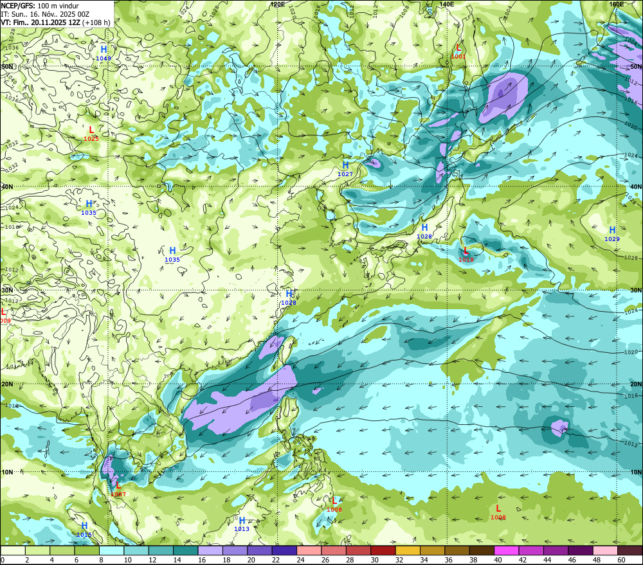Image resolution: width=643 pixels, height=565 pixels.
Task: Click the legend value 60
Action: (621, 560)
